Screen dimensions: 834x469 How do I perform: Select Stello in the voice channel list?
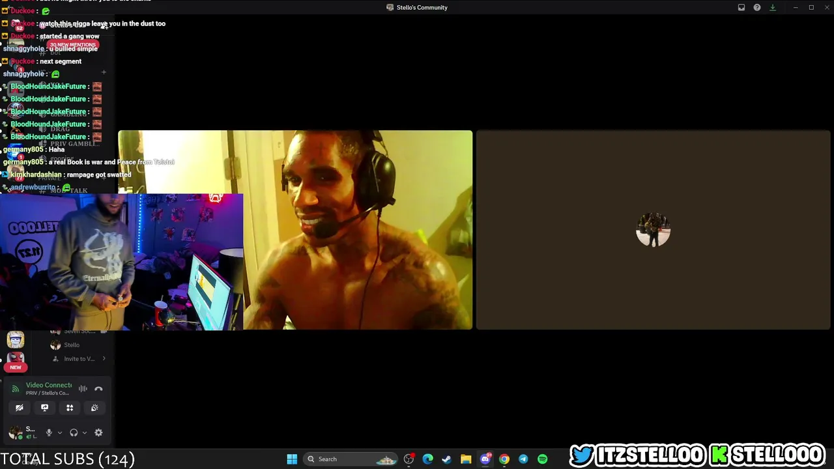[72, 345]
